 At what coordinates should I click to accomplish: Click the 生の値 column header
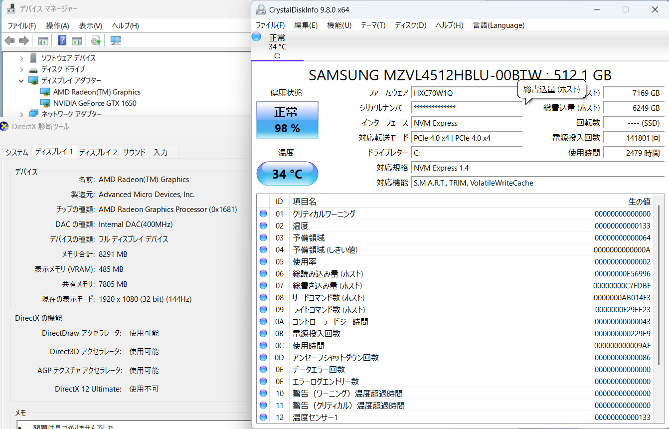610,202
